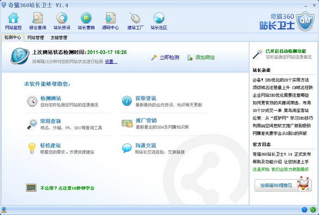Click the 综合查询 toolbar icon
The height and width of the screenshot is (215, 319).
tap(37, 21)
